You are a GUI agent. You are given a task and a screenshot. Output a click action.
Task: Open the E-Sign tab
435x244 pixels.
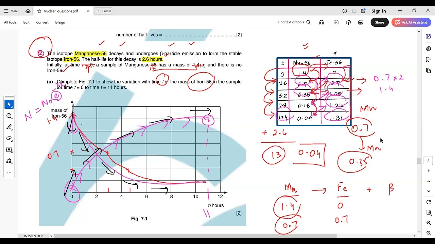pyautogui.click(x=60, y=22)
